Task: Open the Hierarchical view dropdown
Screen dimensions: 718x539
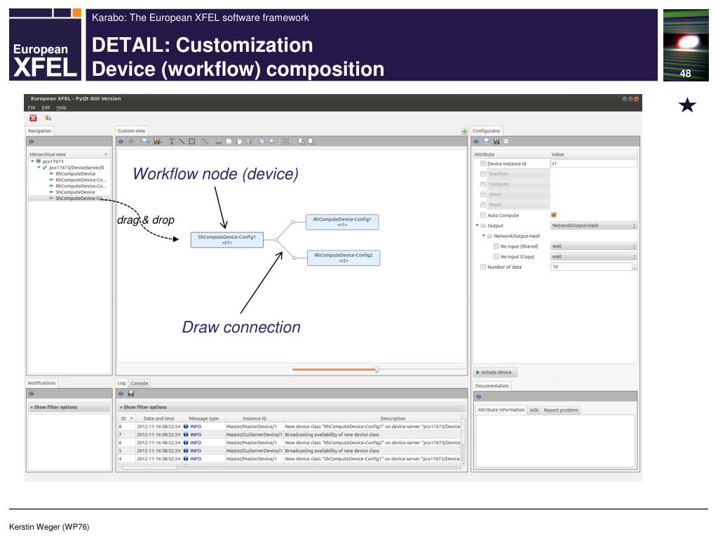Action: point(69,154)
